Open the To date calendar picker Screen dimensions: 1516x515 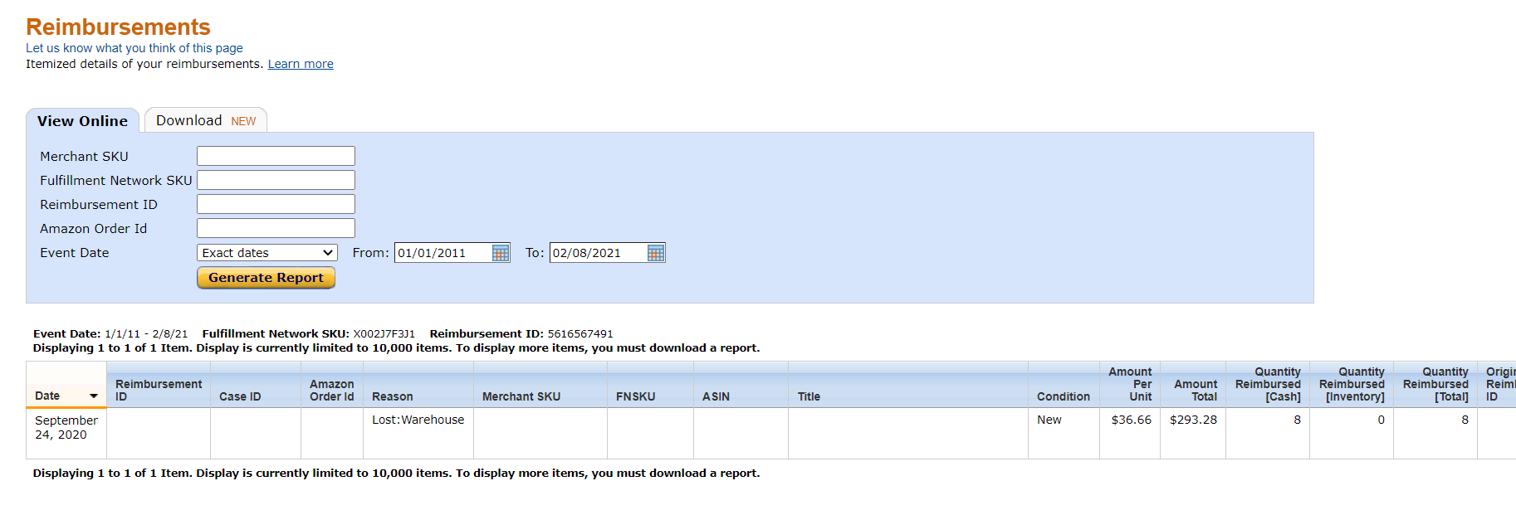click(x=655, y=253)
